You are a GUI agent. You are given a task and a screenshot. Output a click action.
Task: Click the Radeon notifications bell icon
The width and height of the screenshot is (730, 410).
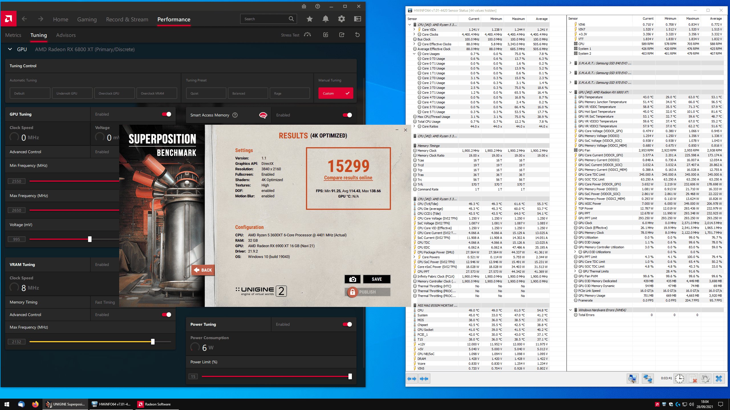coord(325,19)
